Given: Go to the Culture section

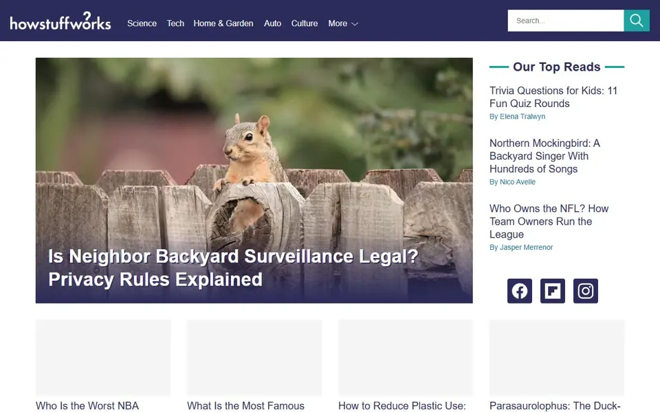Looking at the screenshot, I should (305, 23).
